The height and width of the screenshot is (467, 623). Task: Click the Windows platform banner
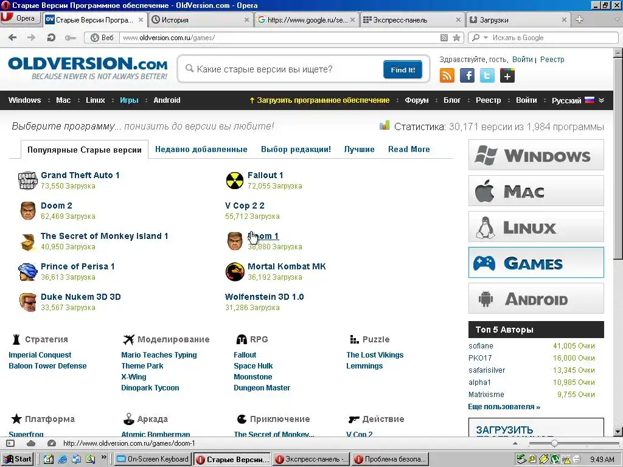pos(536,155)
